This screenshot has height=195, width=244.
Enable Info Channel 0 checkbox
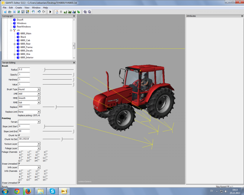[22, 171]
